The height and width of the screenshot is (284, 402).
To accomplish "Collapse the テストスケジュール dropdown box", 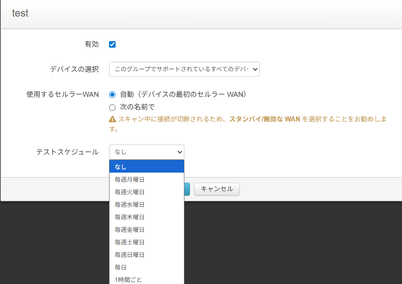I will coord(146,152).
